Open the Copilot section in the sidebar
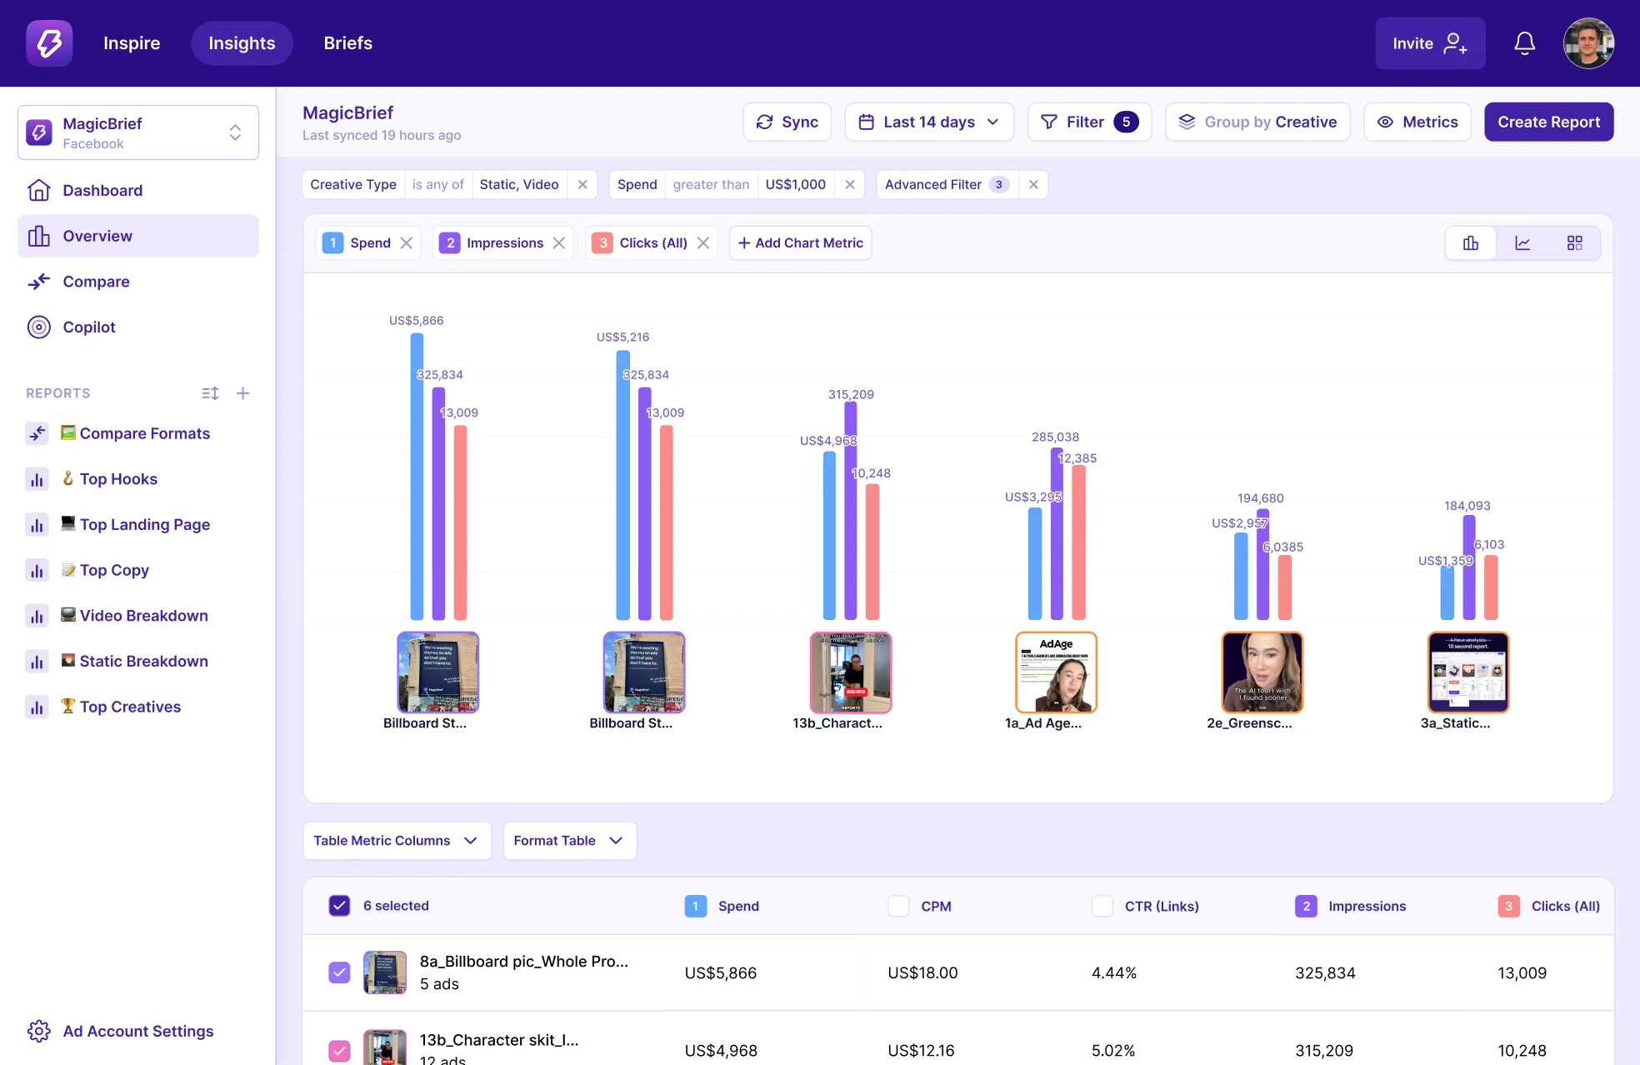1640x1065 pixels. coord(89,327)
